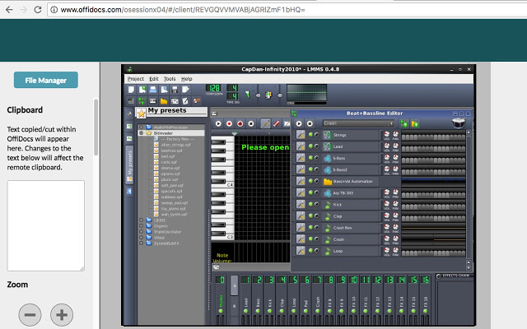This screenshot has width=527, height=329.
Task: Solo the Bass>Vol Automation track
Action: point(316,181)
